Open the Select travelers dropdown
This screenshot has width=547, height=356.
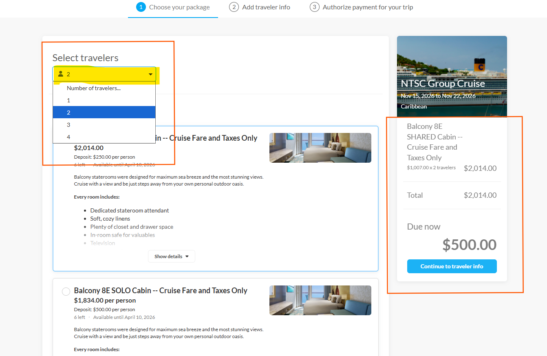[104, 74]
